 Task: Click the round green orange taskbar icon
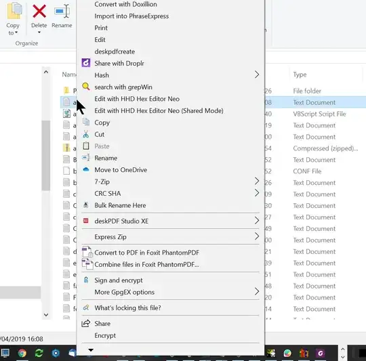(287, 353)
